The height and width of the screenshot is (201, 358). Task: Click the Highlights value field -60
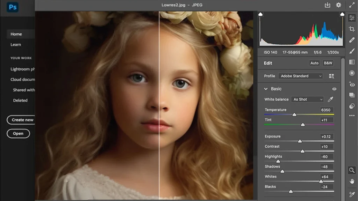[327, 157]
